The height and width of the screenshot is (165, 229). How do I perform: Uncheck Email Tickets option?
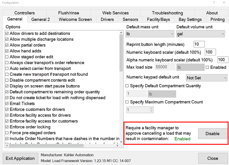tap(7, 104)
